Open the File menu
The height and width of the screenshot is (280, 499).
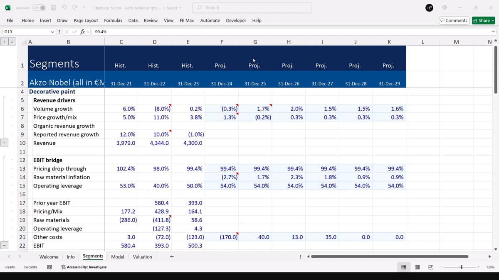click(10, 20)
